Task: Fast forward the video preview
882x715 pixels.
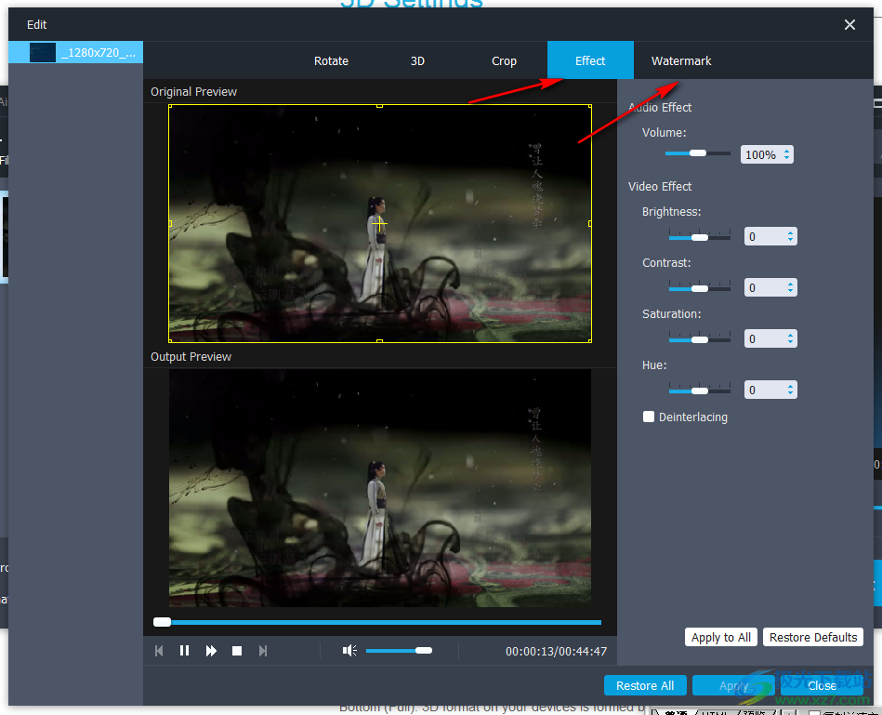Action: click(210, 650)
